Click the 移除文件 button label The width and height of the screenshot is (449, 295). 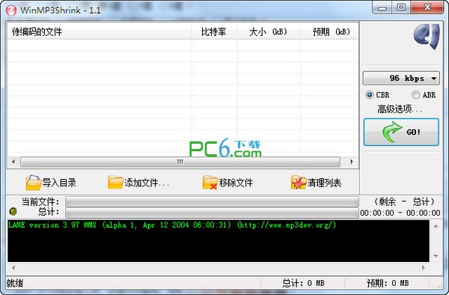pyautogui.click(x=236, y=183)
